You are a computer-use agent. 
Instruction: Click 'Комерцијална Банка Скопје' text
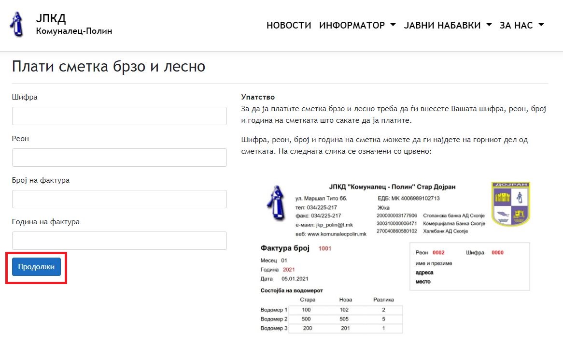click(x=454, y=223)
